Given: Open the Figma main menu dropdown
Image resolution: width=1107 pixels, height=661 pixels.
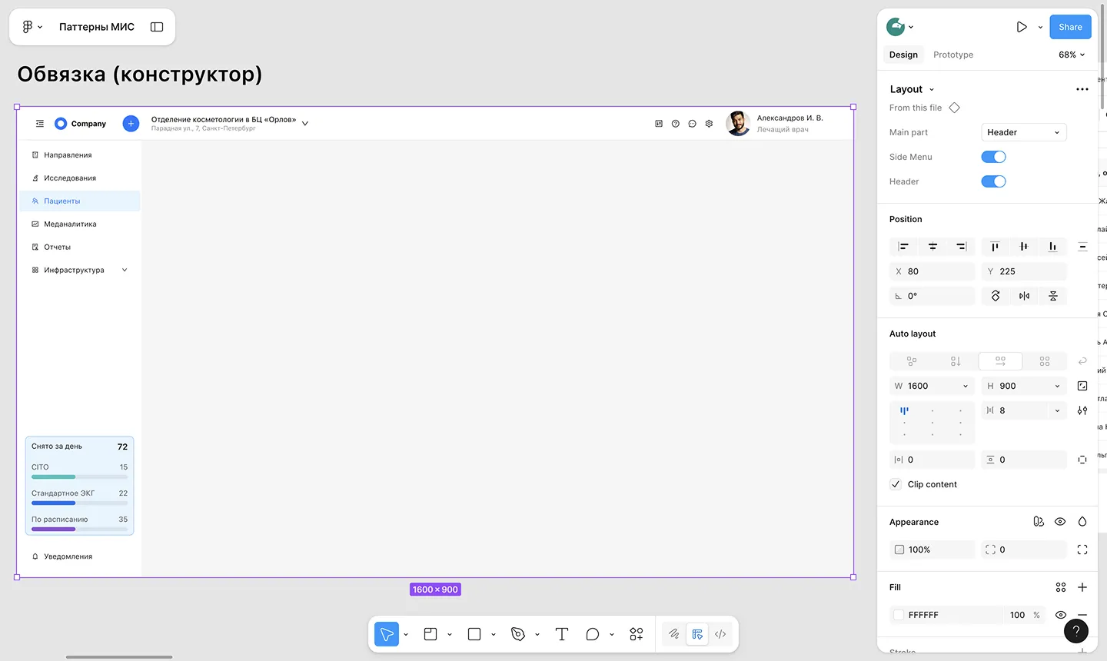Looking at the screenshot, I should point(32,27).
